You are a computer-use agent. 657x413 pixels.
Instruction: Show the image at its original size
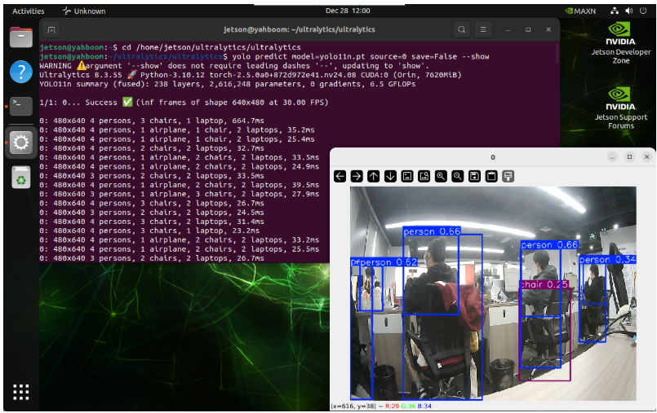[407, 176]
